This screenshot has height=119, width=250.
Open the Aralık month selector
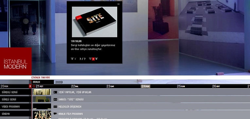click(x=43, y=82)
